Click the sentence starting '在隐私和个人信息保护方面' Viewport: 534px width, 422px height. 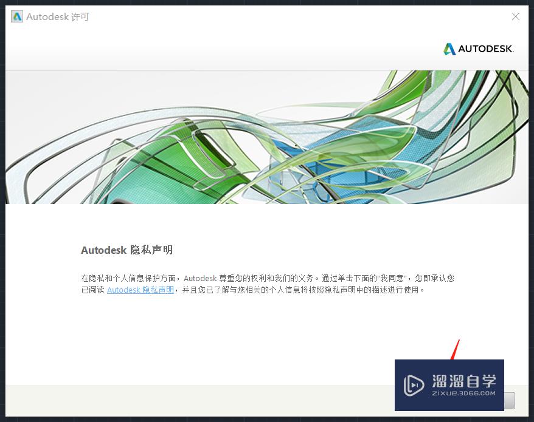point(268,284)
